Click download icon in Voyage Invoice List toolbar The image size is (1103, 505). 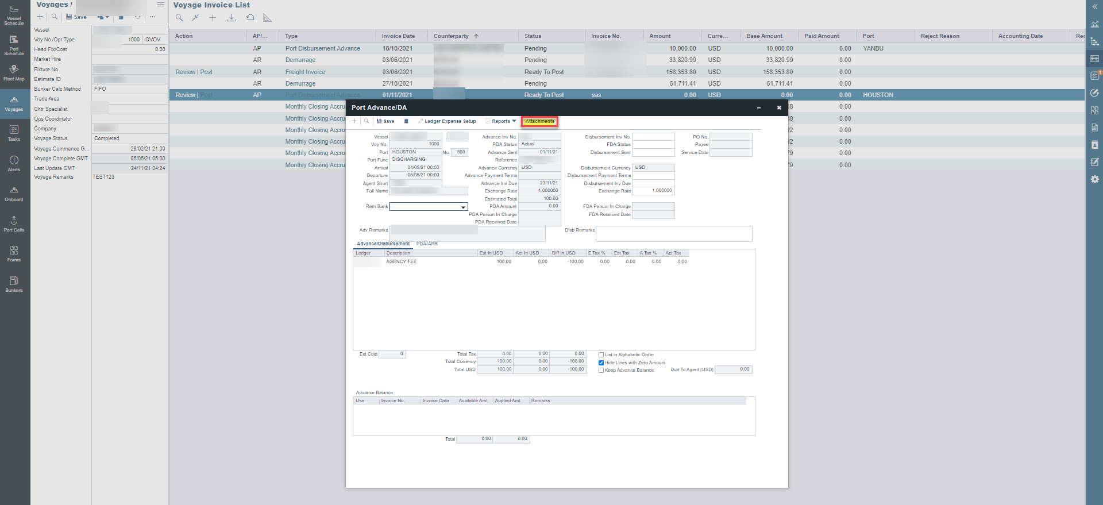tap(231, 18)
